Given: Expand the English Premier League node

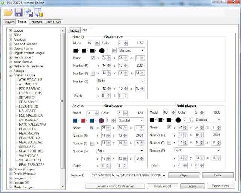Looking at the screenshot, I should [x=10, y=53].
